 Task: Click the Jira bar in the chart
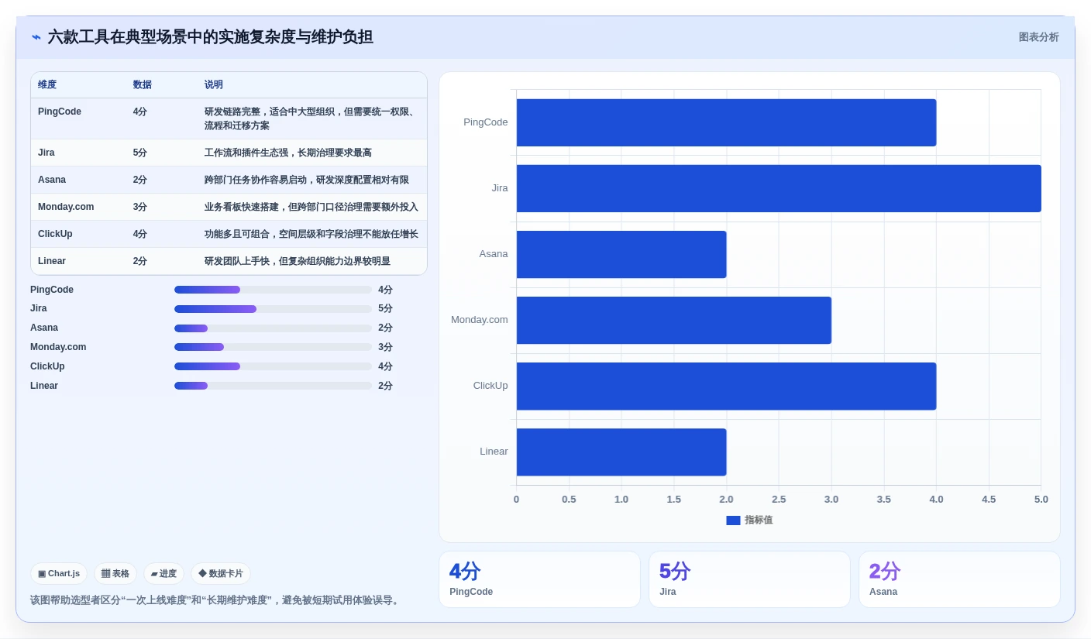779,188
